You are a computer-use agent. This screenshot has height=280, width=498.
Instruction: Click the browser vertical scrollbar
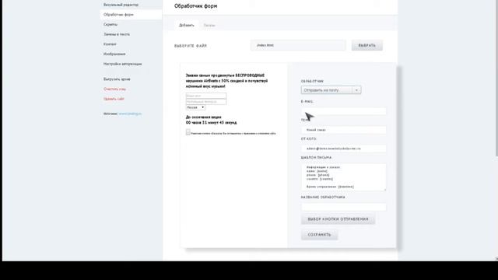click(496, 78)
